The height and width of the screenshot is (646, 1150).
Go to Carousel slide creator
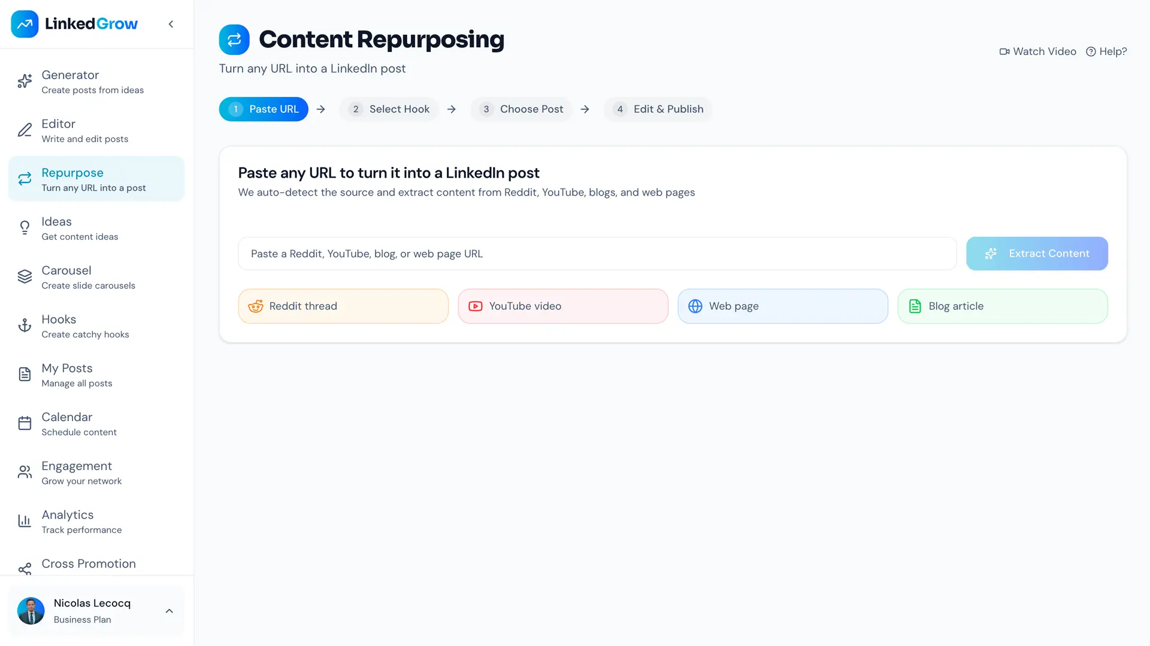(x=96, y=276)
